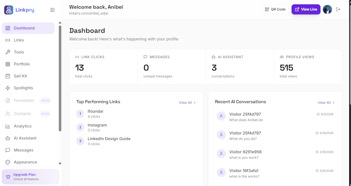Select Spotlights in the sidebar
The width and height of the screenshot is (351, 186).
(x=28, y=88)
